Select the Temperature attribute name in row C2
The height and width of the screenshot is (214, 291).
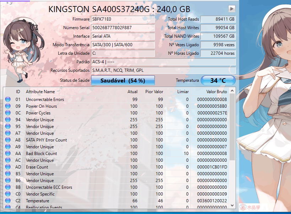pyautogui.click(x=38, y=201)
